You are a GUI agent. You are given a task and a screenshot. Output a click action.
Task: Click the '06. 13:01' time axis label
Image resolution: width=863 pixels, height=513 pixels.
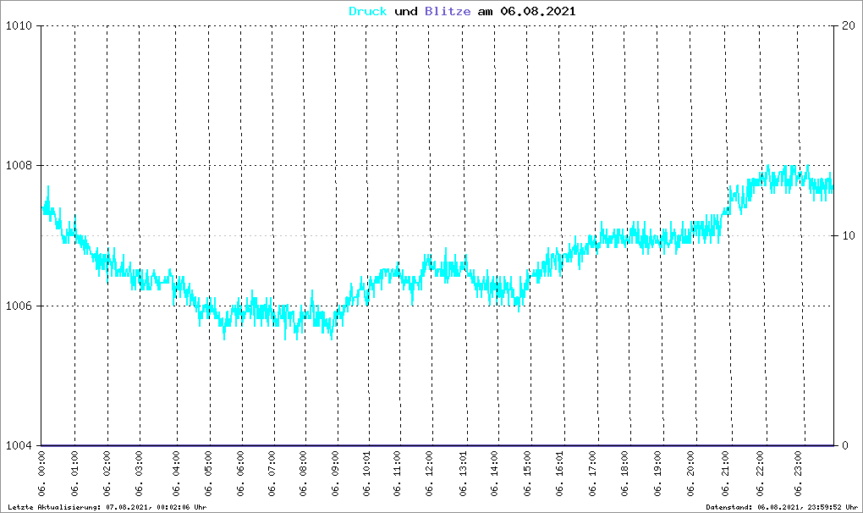point(463,474)
